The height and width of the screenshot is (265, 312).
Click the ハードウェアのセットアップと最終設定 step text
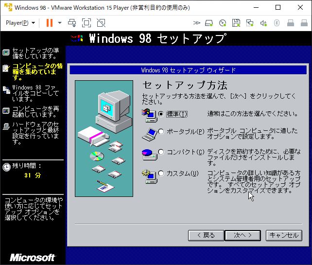pos(35,133)
